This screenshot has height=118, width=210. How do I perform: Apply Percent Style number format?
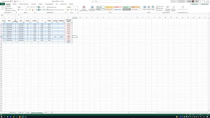[71, 10]
